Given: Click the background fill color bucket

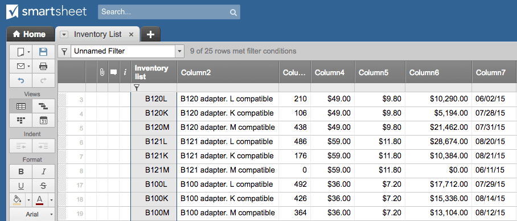Looking at the screenshot, I should tap(18, 200).
